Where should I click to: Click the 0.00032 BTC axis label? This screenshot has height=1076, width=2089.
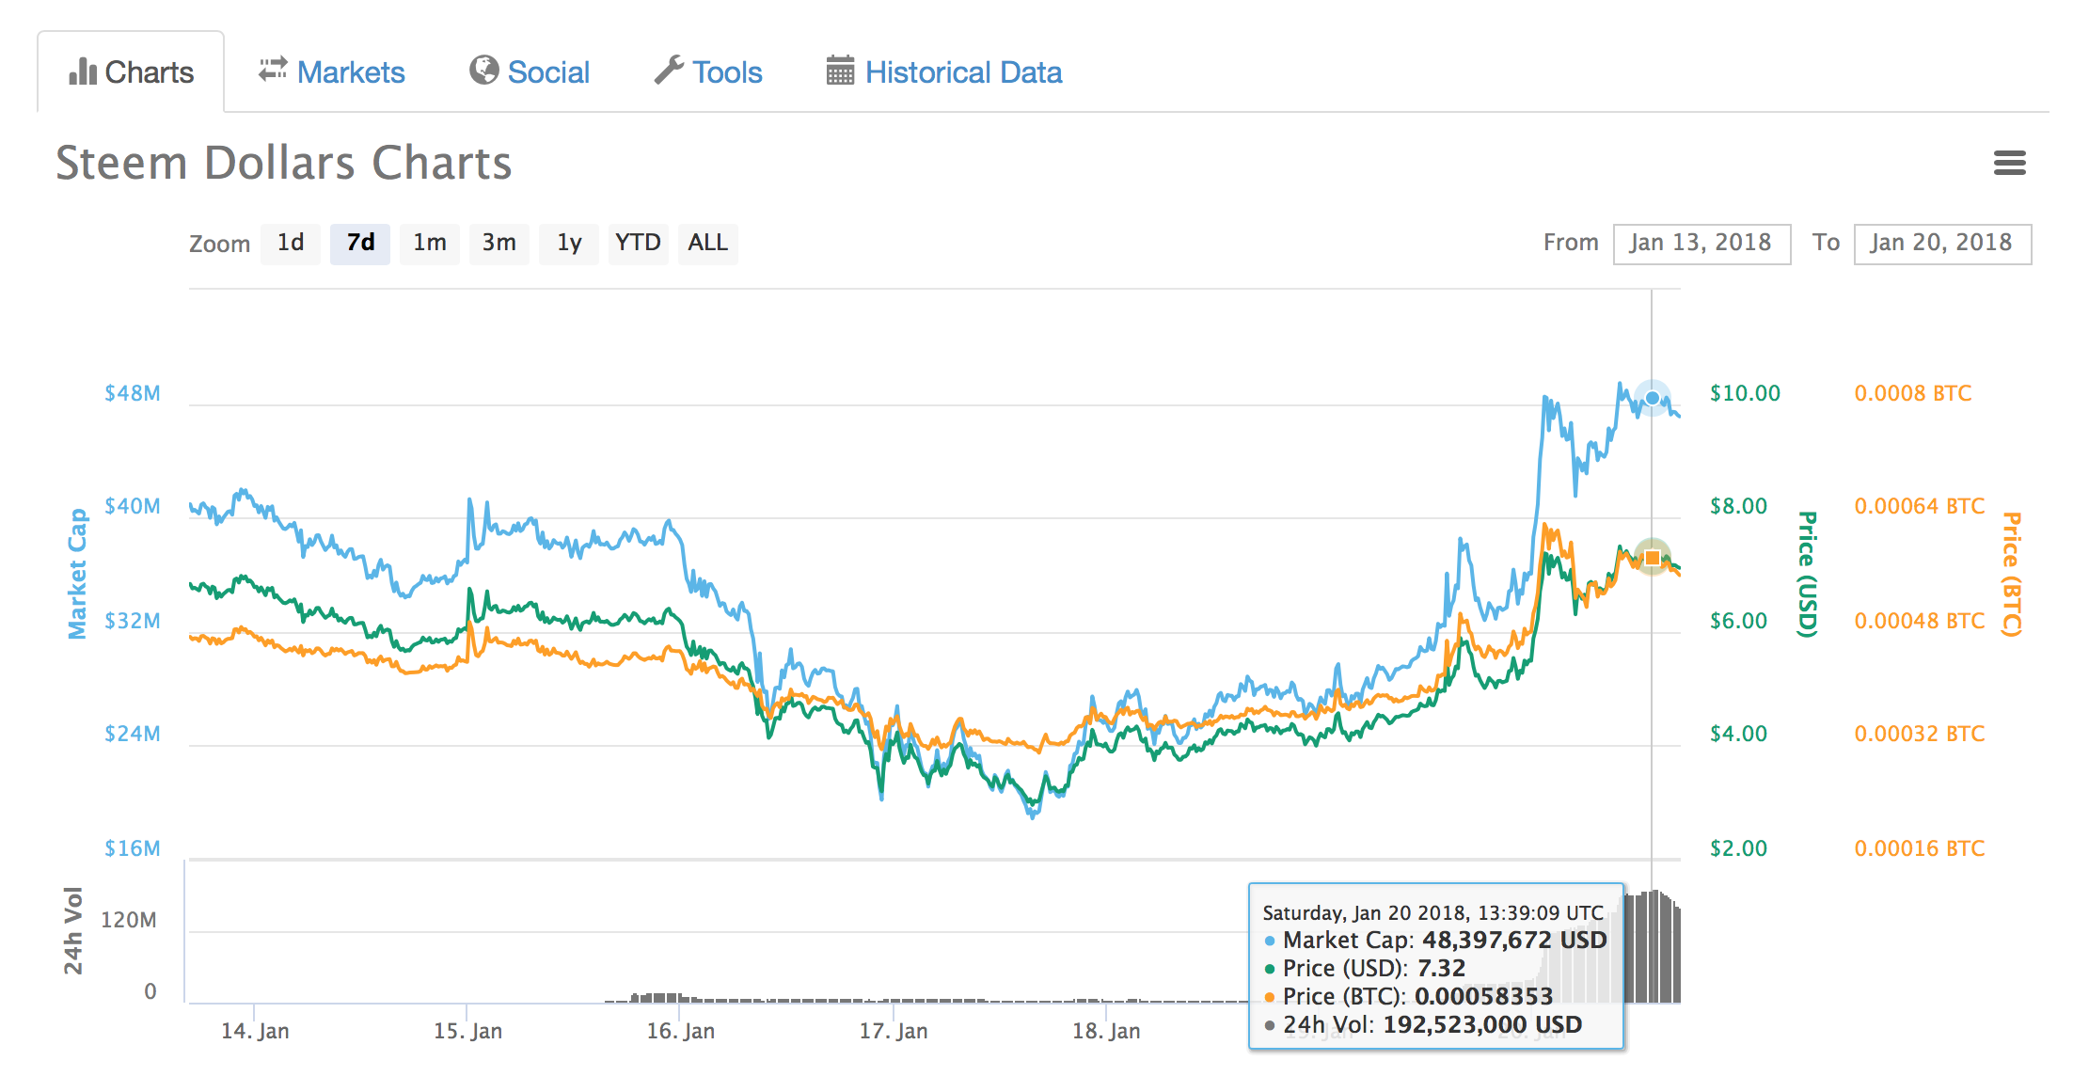pyautogui.click(x=1920, y=734)
